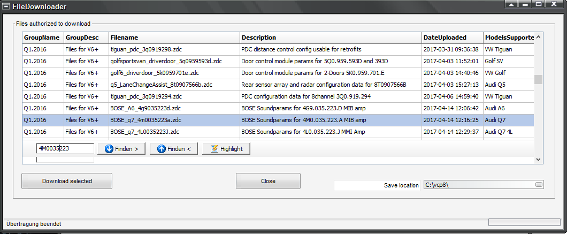Click the Highlight button
Image resolution: width=567 pixels, height=234 pixels.
(x=226, y=149)
